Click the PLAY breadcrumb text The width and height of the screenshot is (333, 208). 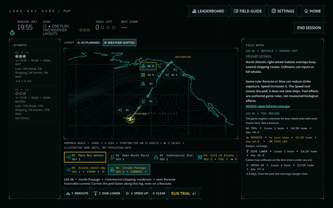tap(67, 11)
